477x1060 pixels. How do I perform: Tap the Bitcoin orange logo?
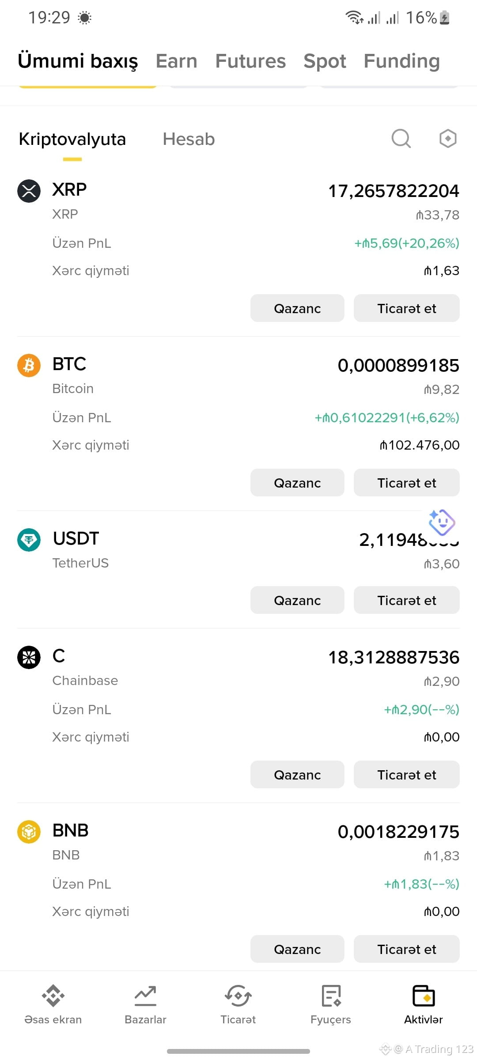(29, 366)
